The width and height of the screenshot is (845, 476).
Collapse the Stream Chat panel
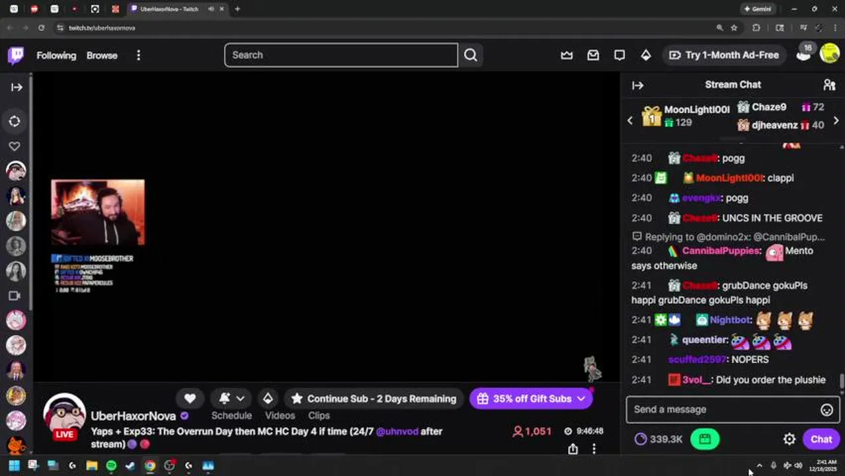click(x=637, y=85)
